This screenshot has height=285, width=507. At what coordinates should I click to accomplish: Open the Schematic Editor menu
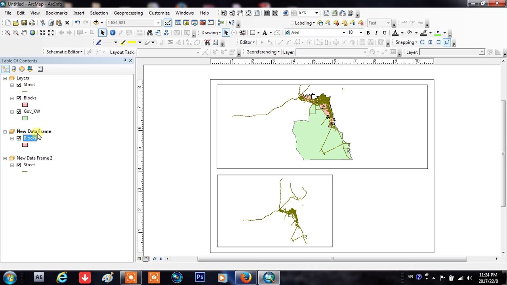tap(64, 52)
